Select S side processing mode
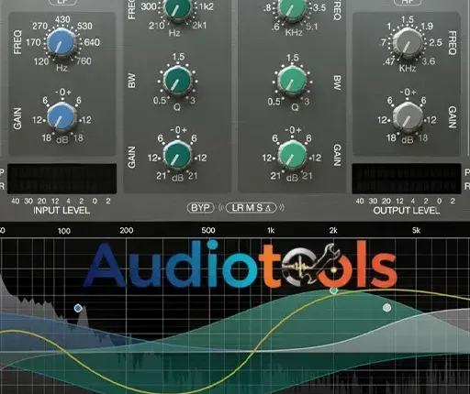The height and width of the screenshot is (394, 470). (260, 208)
